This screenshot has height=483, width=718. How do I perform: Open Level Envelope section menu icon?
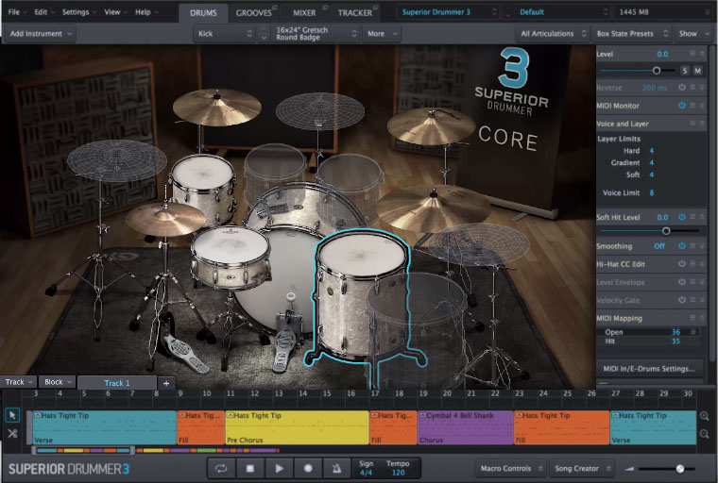click(692, 282)
